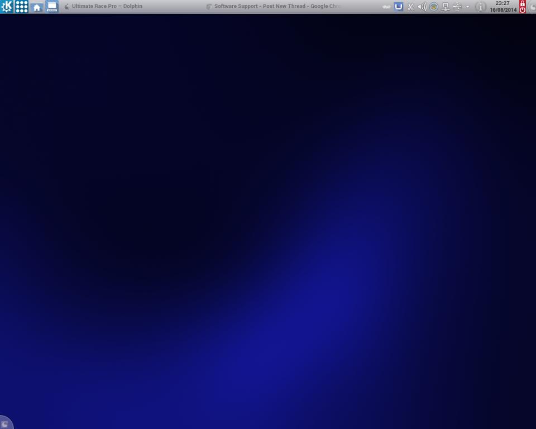
Task: Open calendar from date 16/08/2014
Action: click(503, 10)
